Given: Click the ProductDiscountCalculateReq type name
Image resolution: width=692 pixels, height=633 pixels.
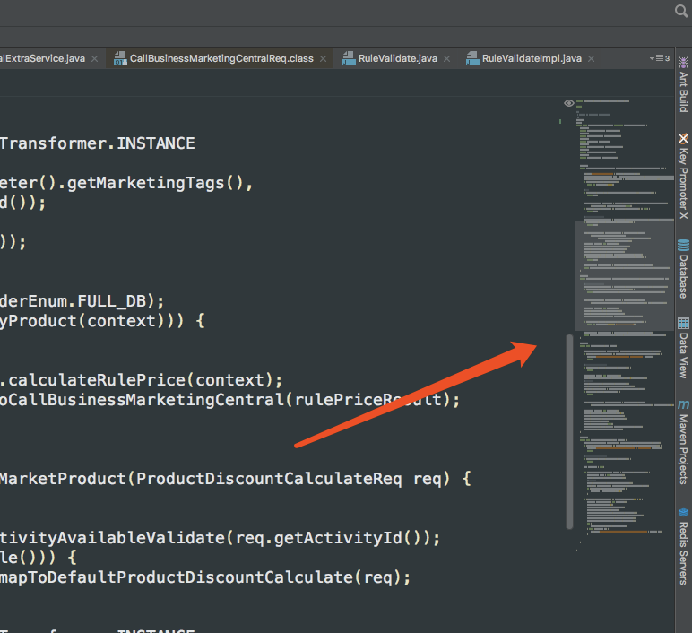Looking at the screenshot, I should pos(269,479).
